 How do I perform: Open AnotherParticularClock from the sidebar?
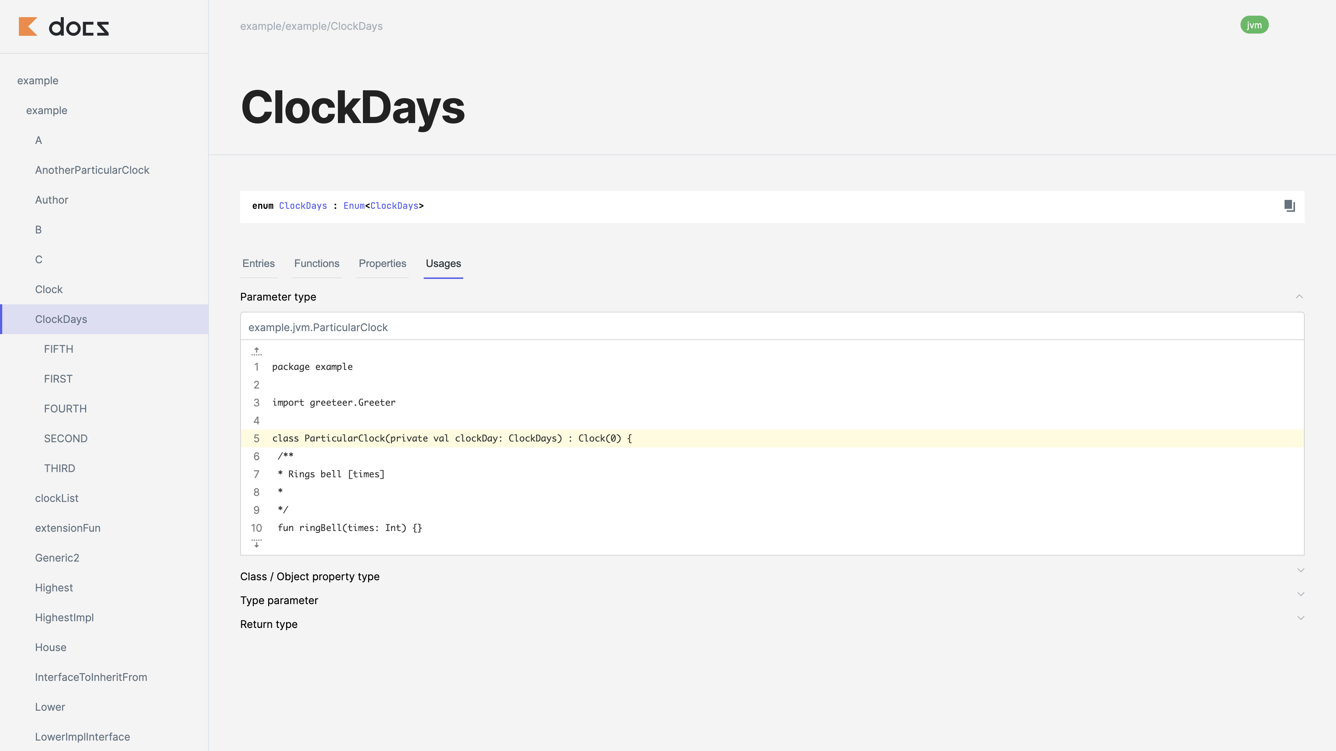click(x=92, y=170)
